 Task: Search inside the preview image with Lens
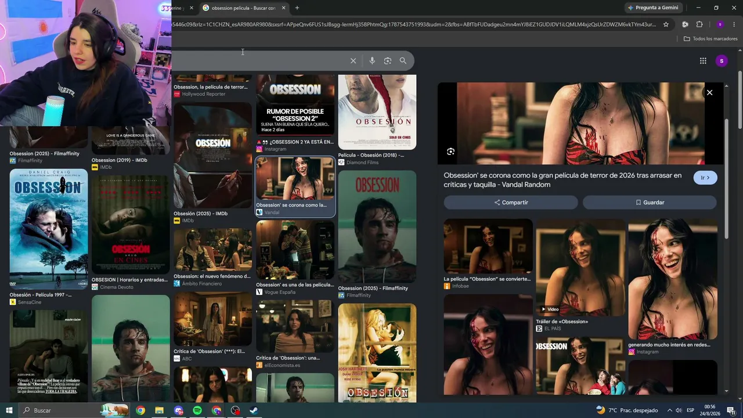[450, 152]
